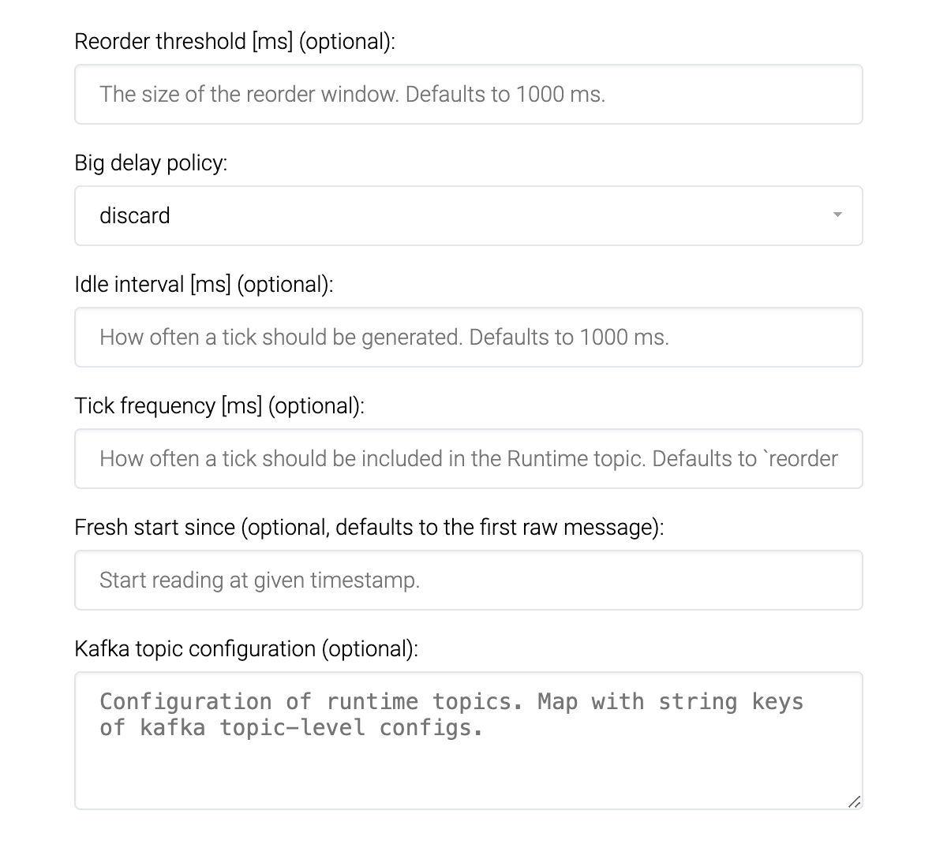Grab the Kafka textarea resize handle
Viewport: 936px width, 844px height.
pos(854,801)
